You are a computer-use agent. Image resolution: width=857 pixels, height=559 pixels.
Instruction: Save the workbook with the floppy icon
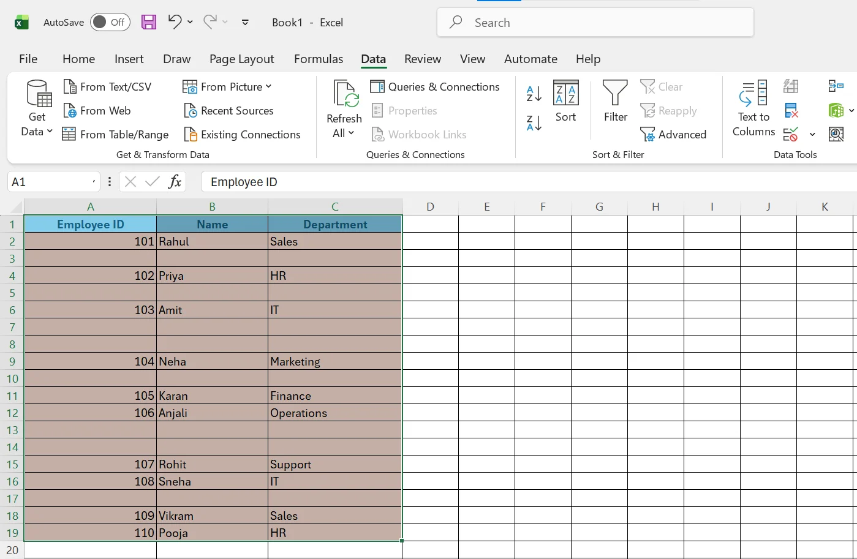[x=149, y=23]
